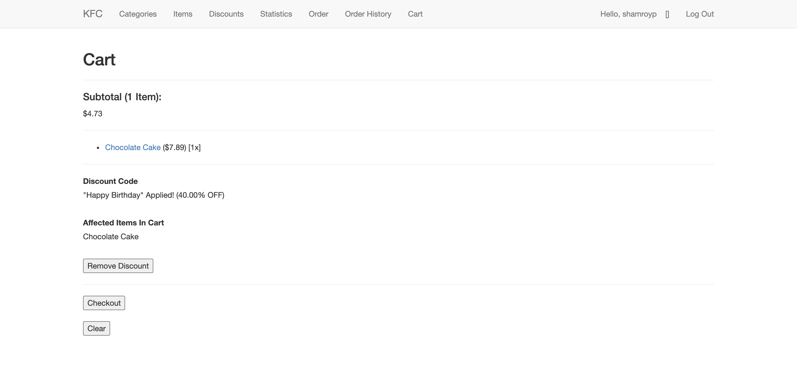Viewport: 797px width, 391px height.
Task: Click Chocolate Cake under Affected Items
Action: tap(111, 236)
